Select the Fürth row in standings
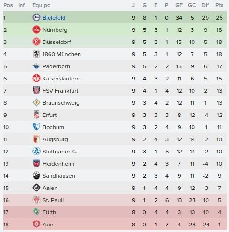 tap(115, 212)
